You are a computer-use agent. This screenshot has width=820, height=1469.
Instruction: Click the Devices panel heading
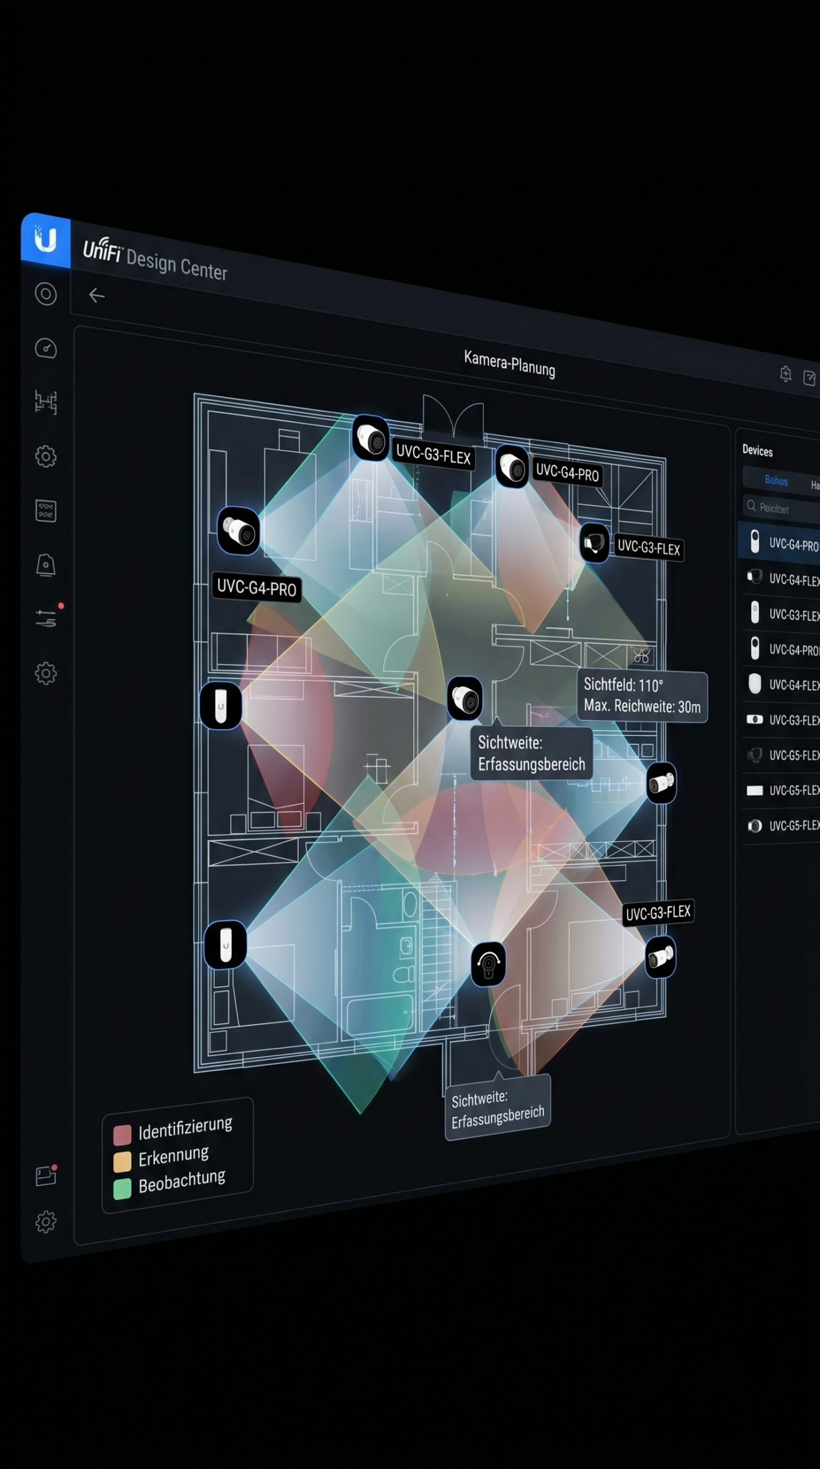tap(757, 451)
